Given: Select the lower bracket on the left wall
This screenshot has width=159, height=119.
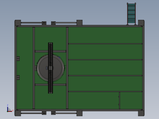Looking at the screenshot, I should [x=18, y=78].
